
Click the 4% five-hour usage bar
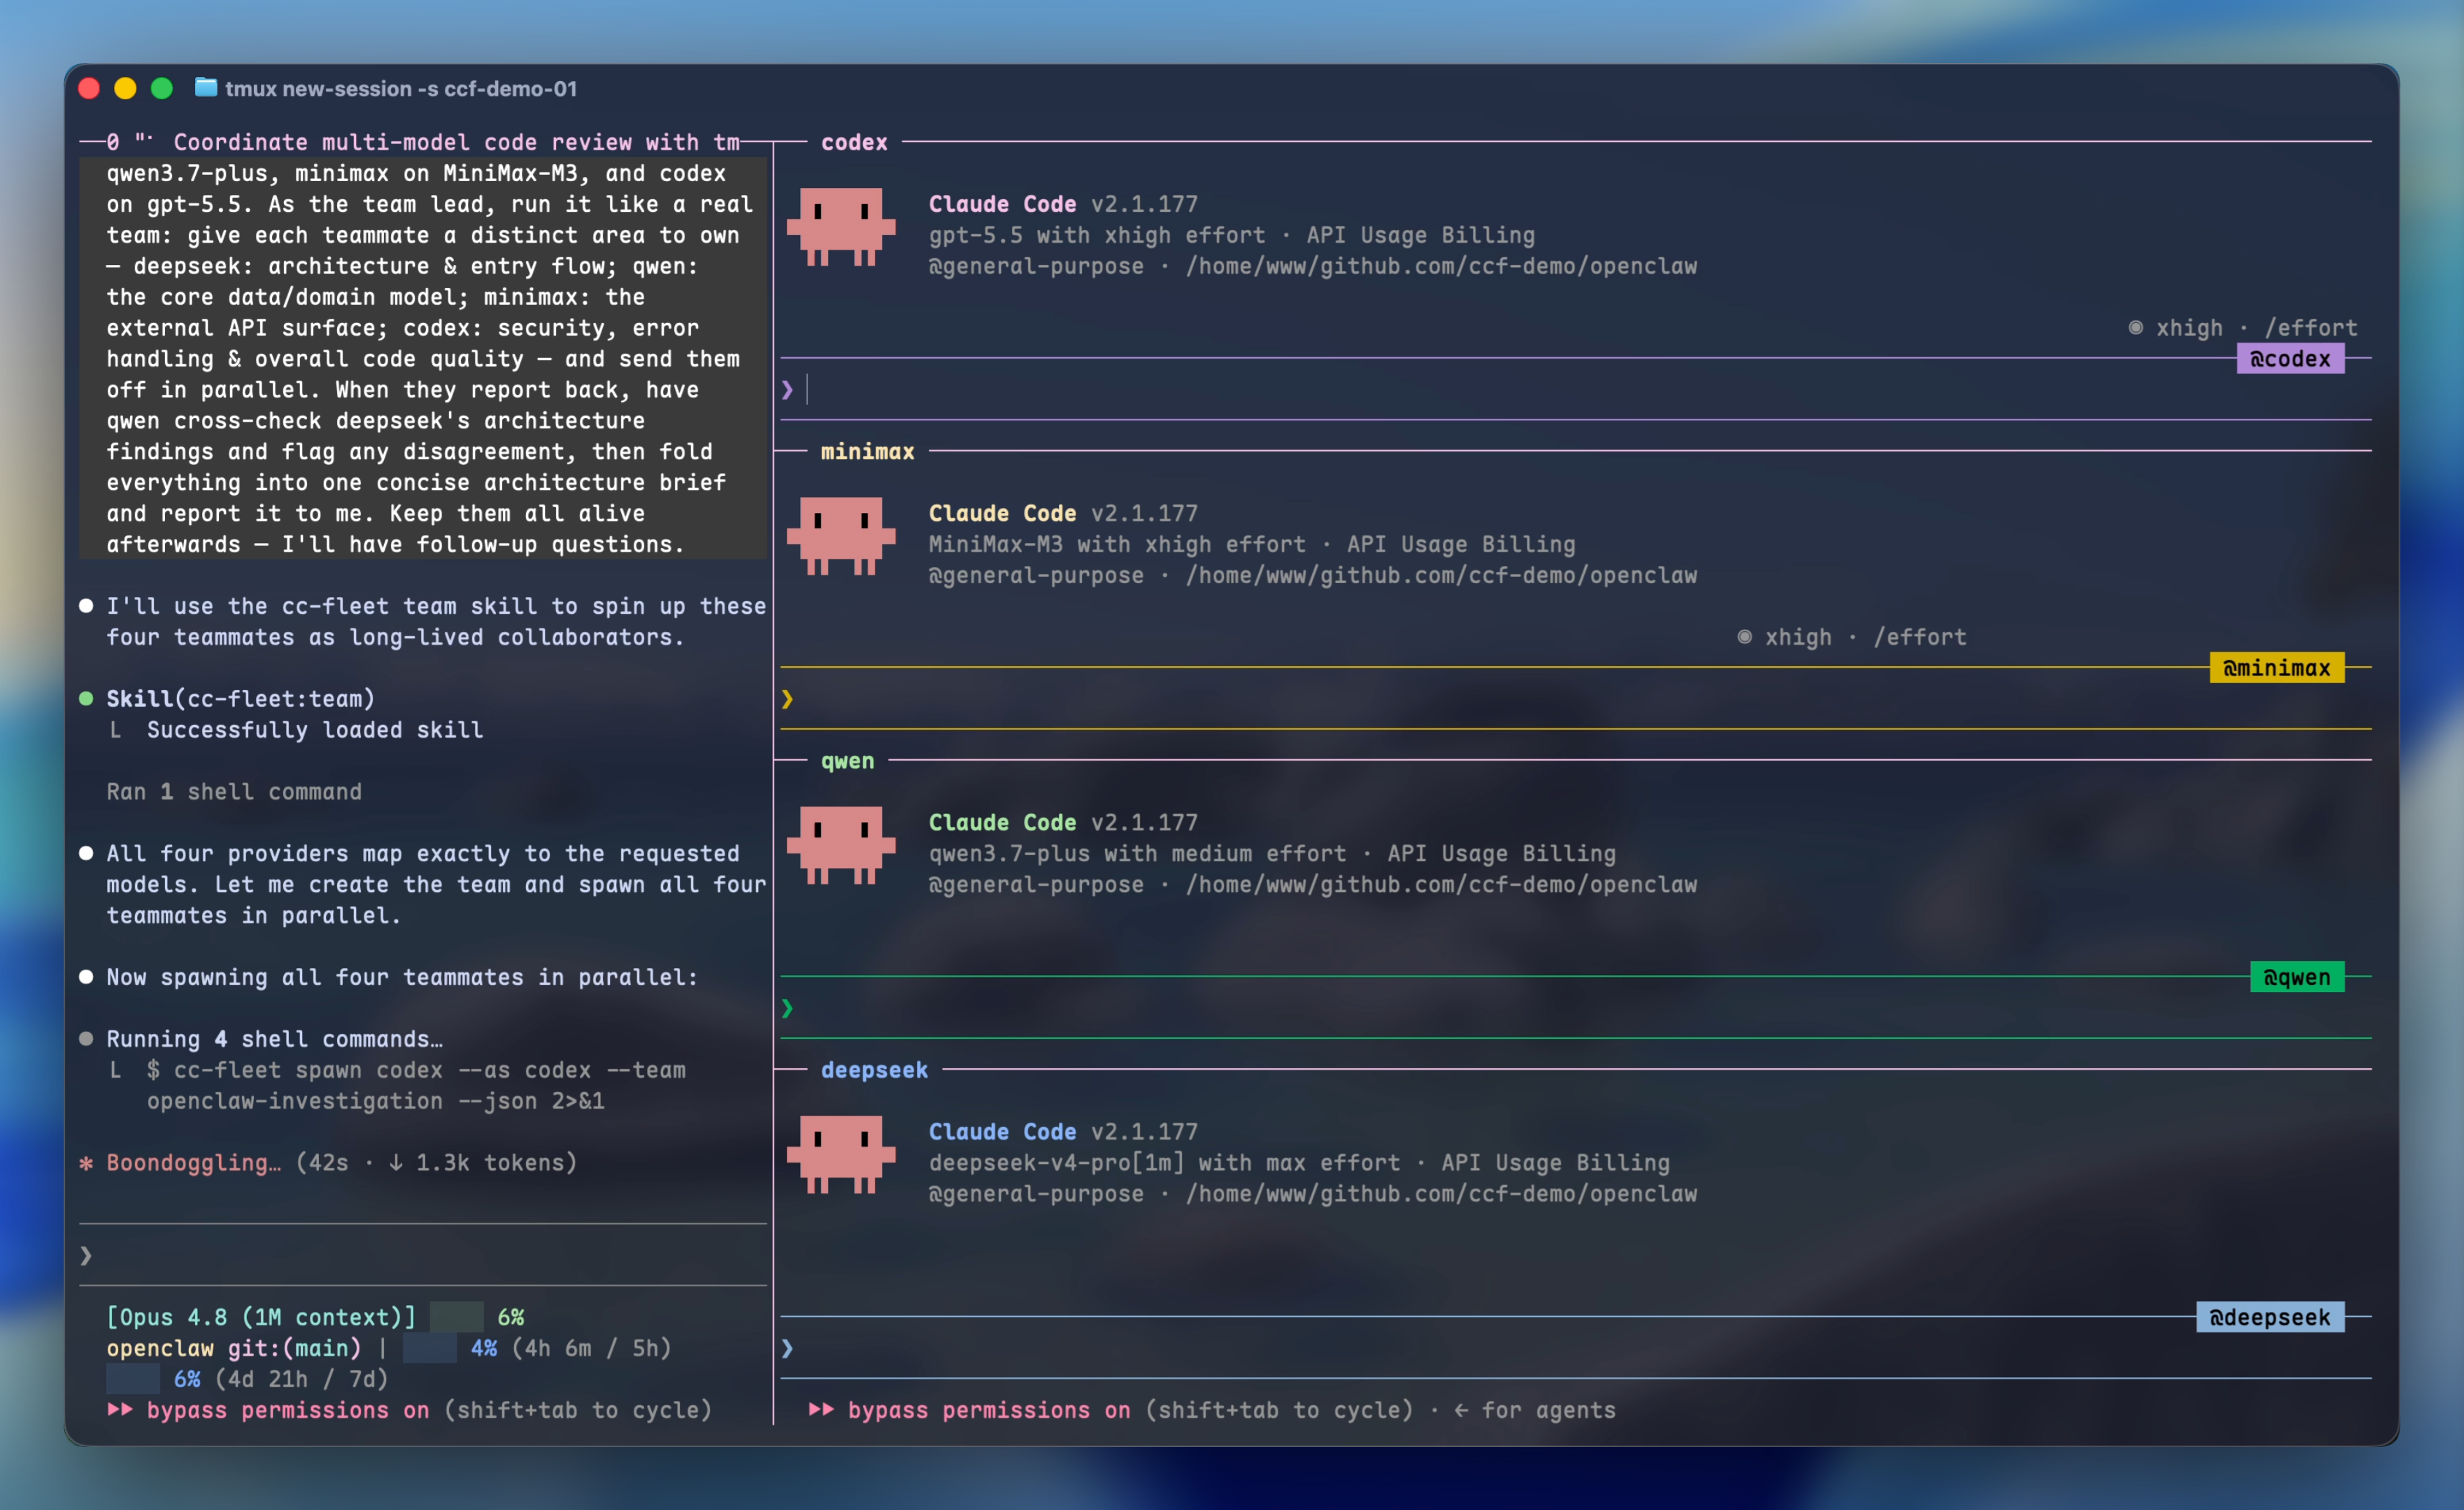pos(429,1348)
